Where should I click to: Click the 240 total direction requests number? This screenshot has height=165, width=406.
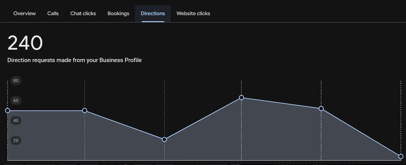pos(25,43)
